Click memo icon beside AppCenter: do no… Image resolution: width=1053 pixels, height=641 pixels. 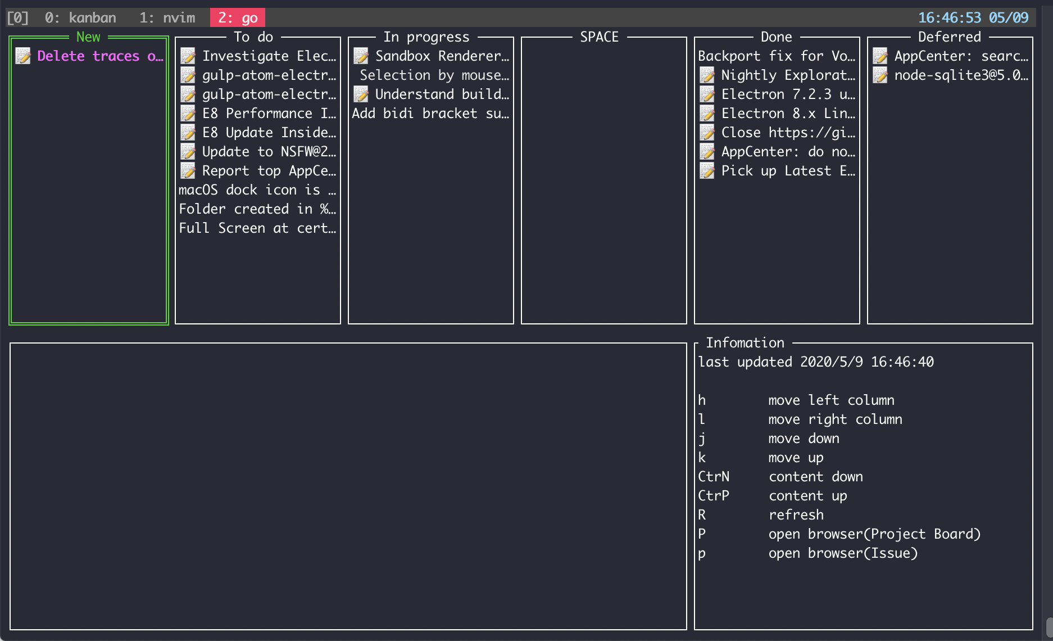click(x=707, y=151)
